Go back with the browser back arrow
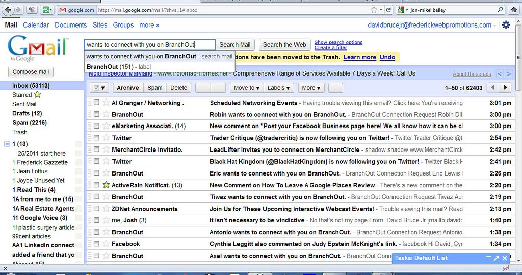 coord(8,10)
